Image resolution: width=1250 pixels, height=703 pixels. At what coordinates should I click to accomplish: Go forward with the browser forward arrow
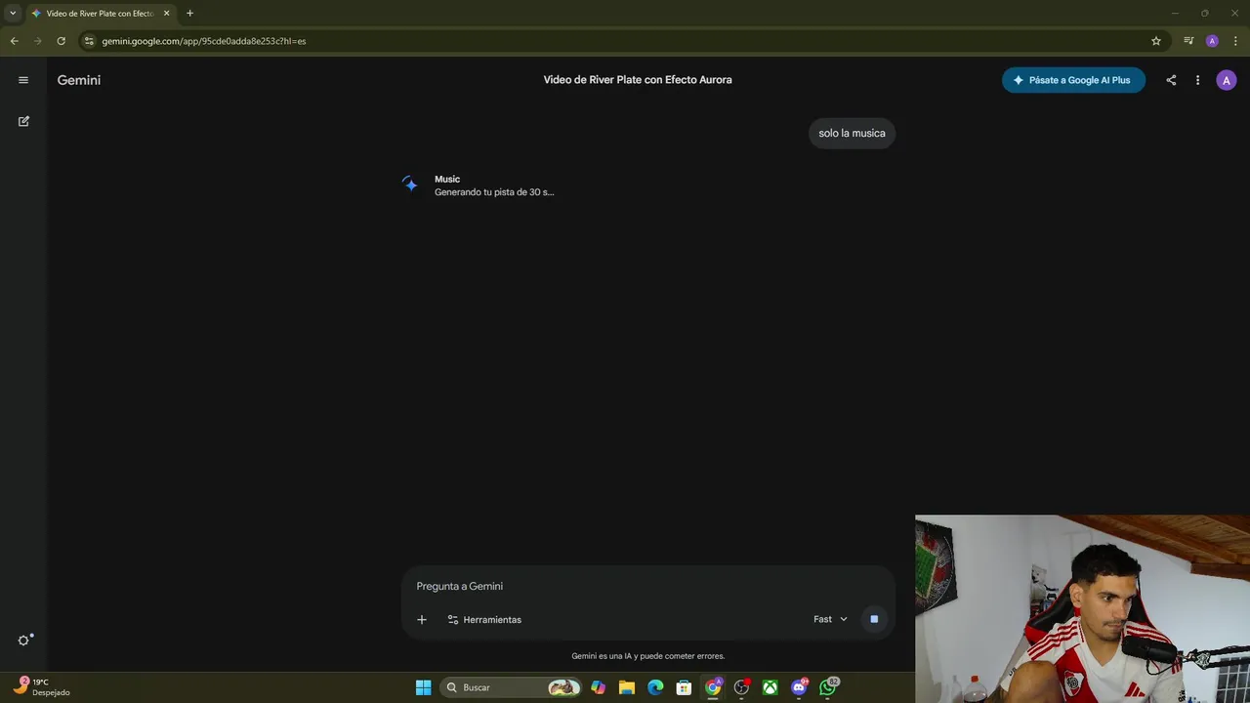tap(37, 41)
